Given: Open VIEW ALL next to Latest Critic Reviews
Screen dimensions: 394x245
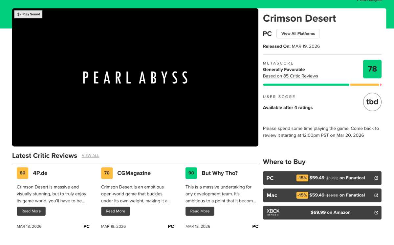Looking at the screenshot, I should tap(90, 156).
